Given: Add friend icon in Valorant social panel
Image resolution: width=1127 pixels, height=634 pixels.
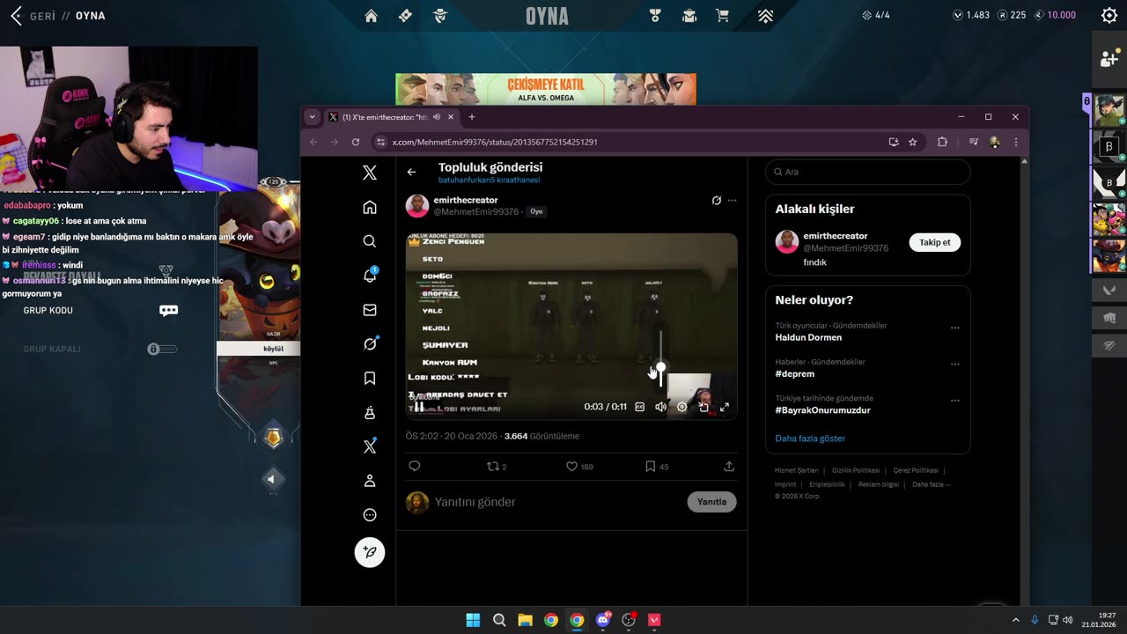Looking at the screenshot, I should (x=1109, y=58).
